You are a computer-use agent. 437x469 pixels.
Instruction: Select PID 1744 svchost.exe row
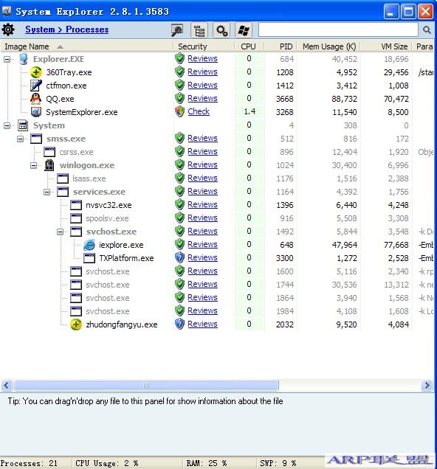pyautogui.click(x=217, y=285)
